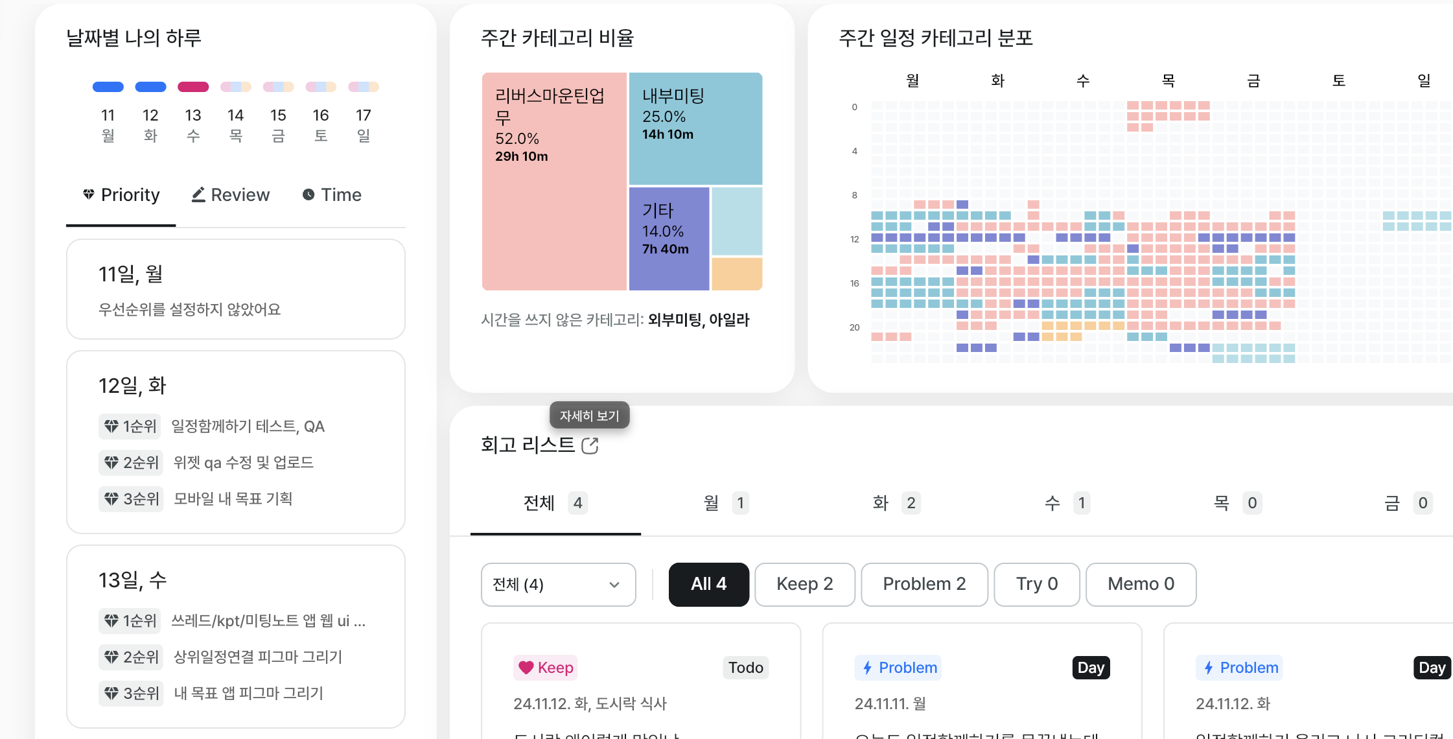Toggle the Problem 2 filter chip

[924, 584]
